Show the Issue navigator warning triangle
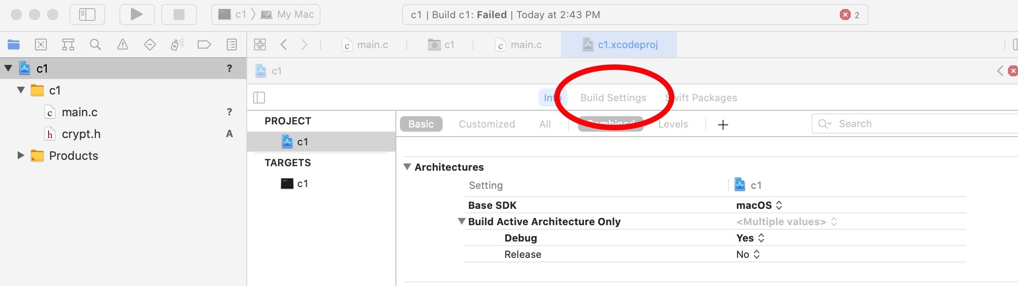This screenshot has width=1018, height=286. click(122, 44)
